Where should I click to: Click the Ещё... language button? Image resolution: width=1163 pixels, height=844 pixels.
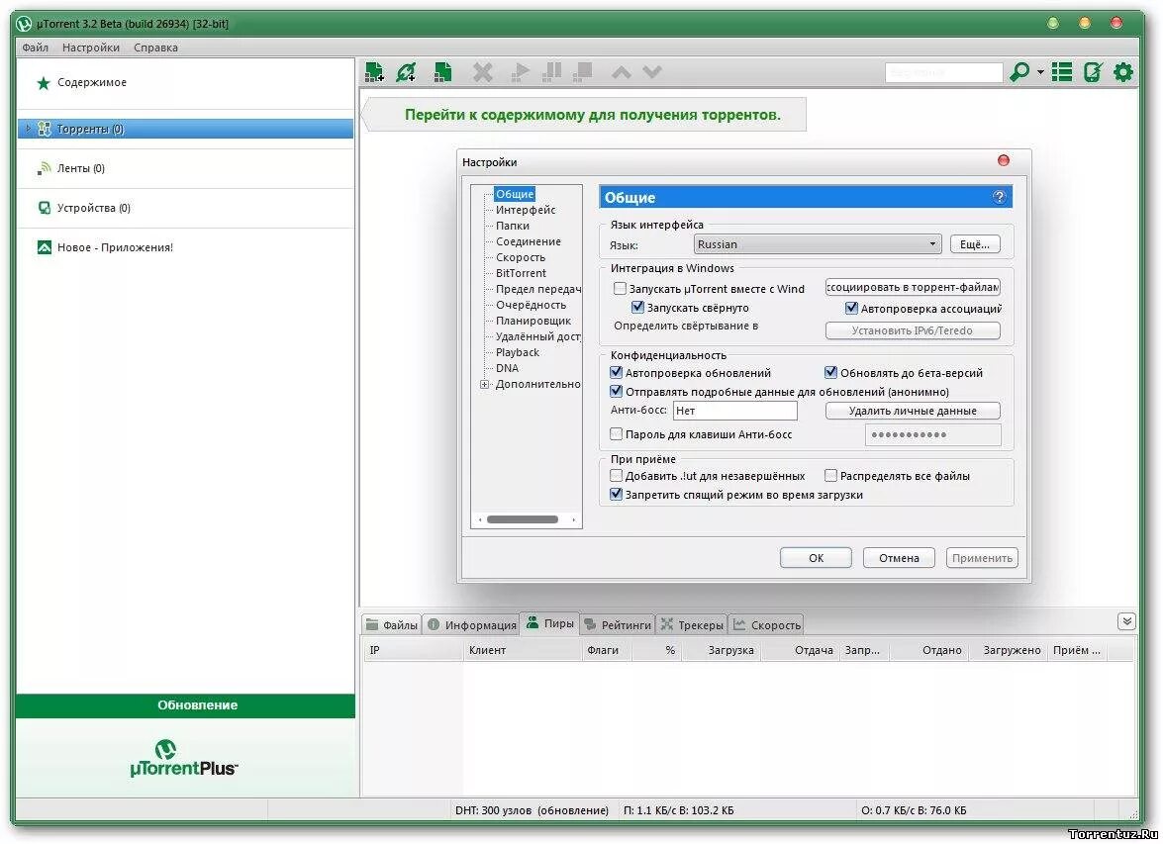coord(975,244)
